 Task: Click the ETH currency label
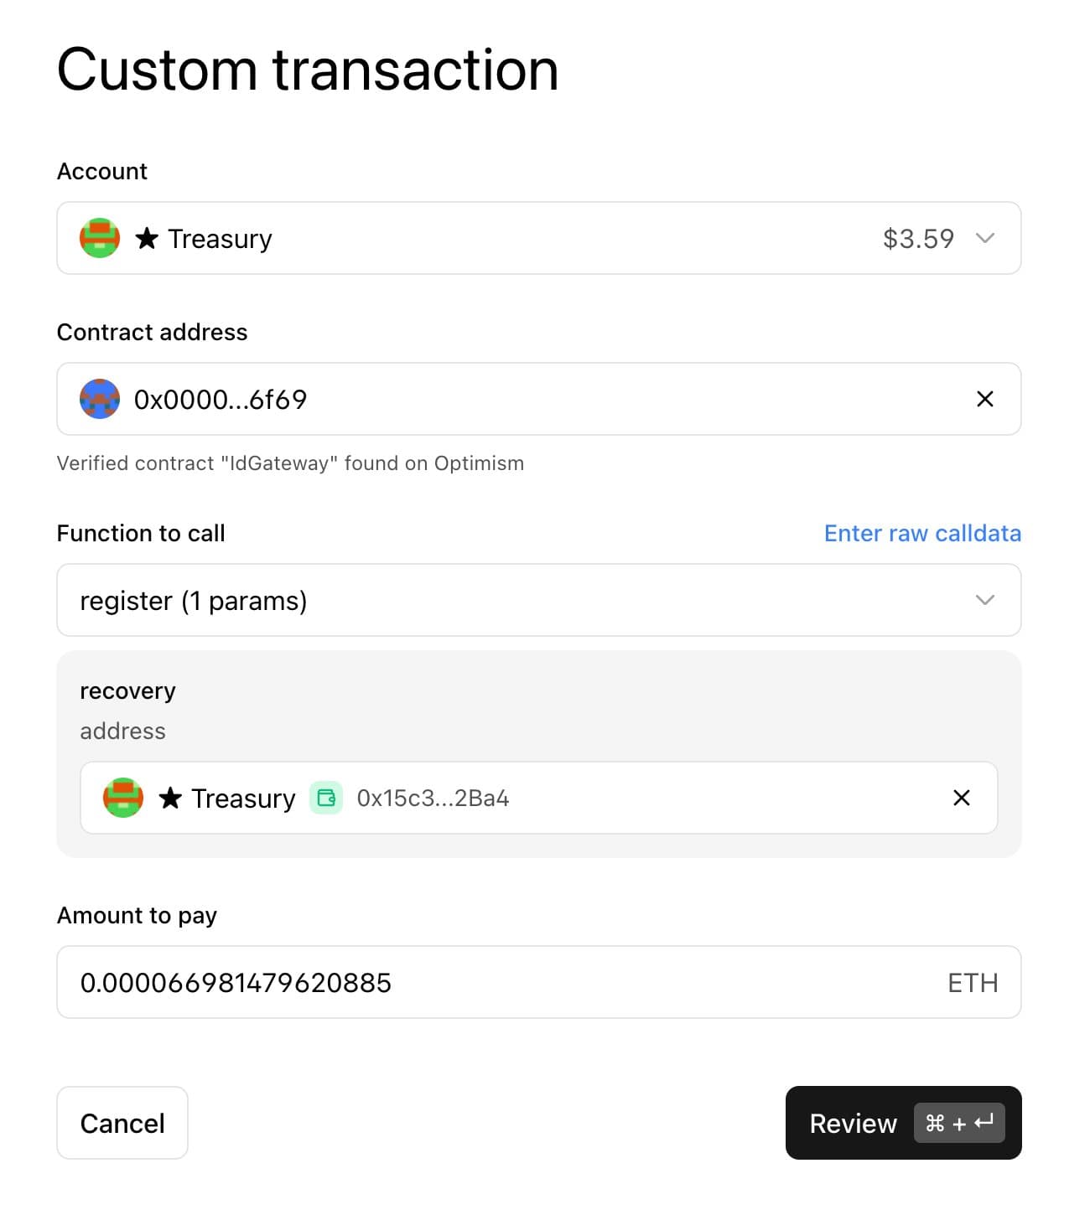click(972, 983)
